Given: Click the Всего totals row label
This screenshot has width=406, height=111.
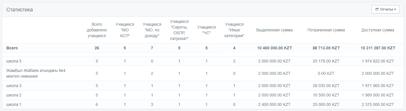Looking at the screenshot, I should click(x=12, y=48).
